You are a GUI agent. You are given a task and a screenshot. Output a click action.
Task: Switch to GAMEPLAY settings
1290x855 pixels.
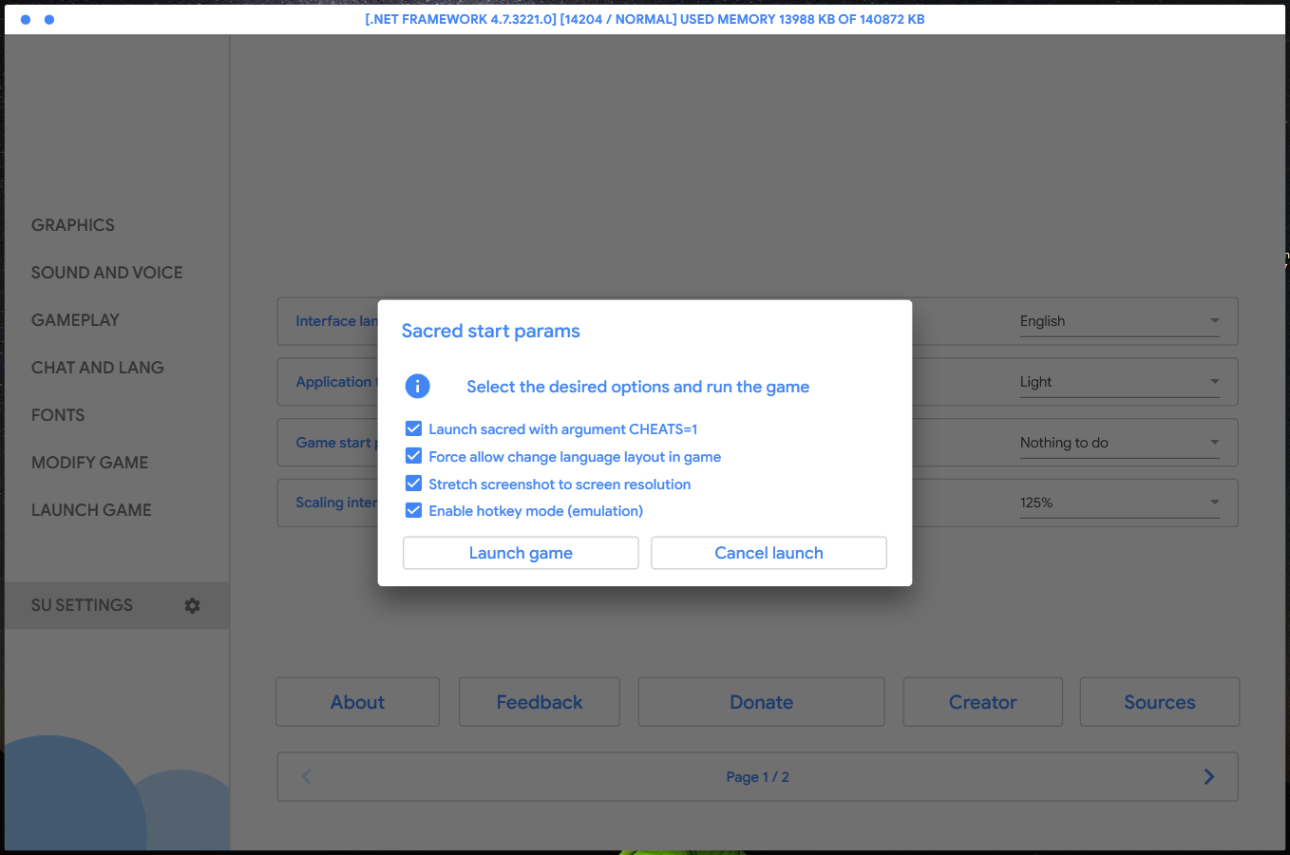click(x=75, y=320)
